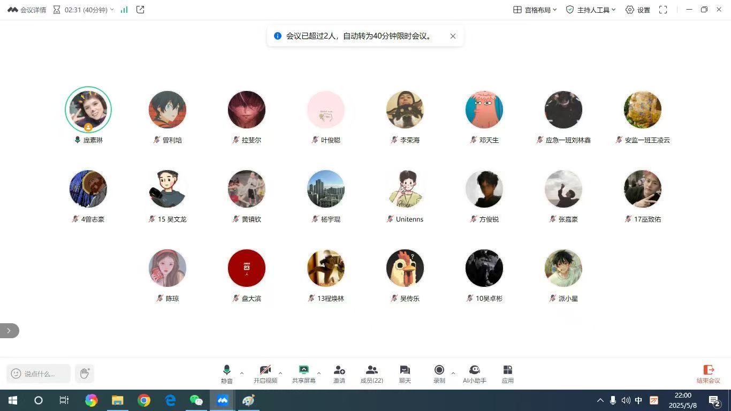Open the Windows Start menu
The image size is (731, 411).
tap(13, 400)
